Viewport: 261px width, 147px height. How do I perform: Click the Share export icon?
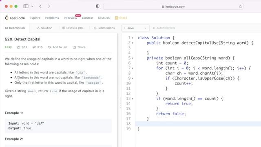tap(74, 47)
